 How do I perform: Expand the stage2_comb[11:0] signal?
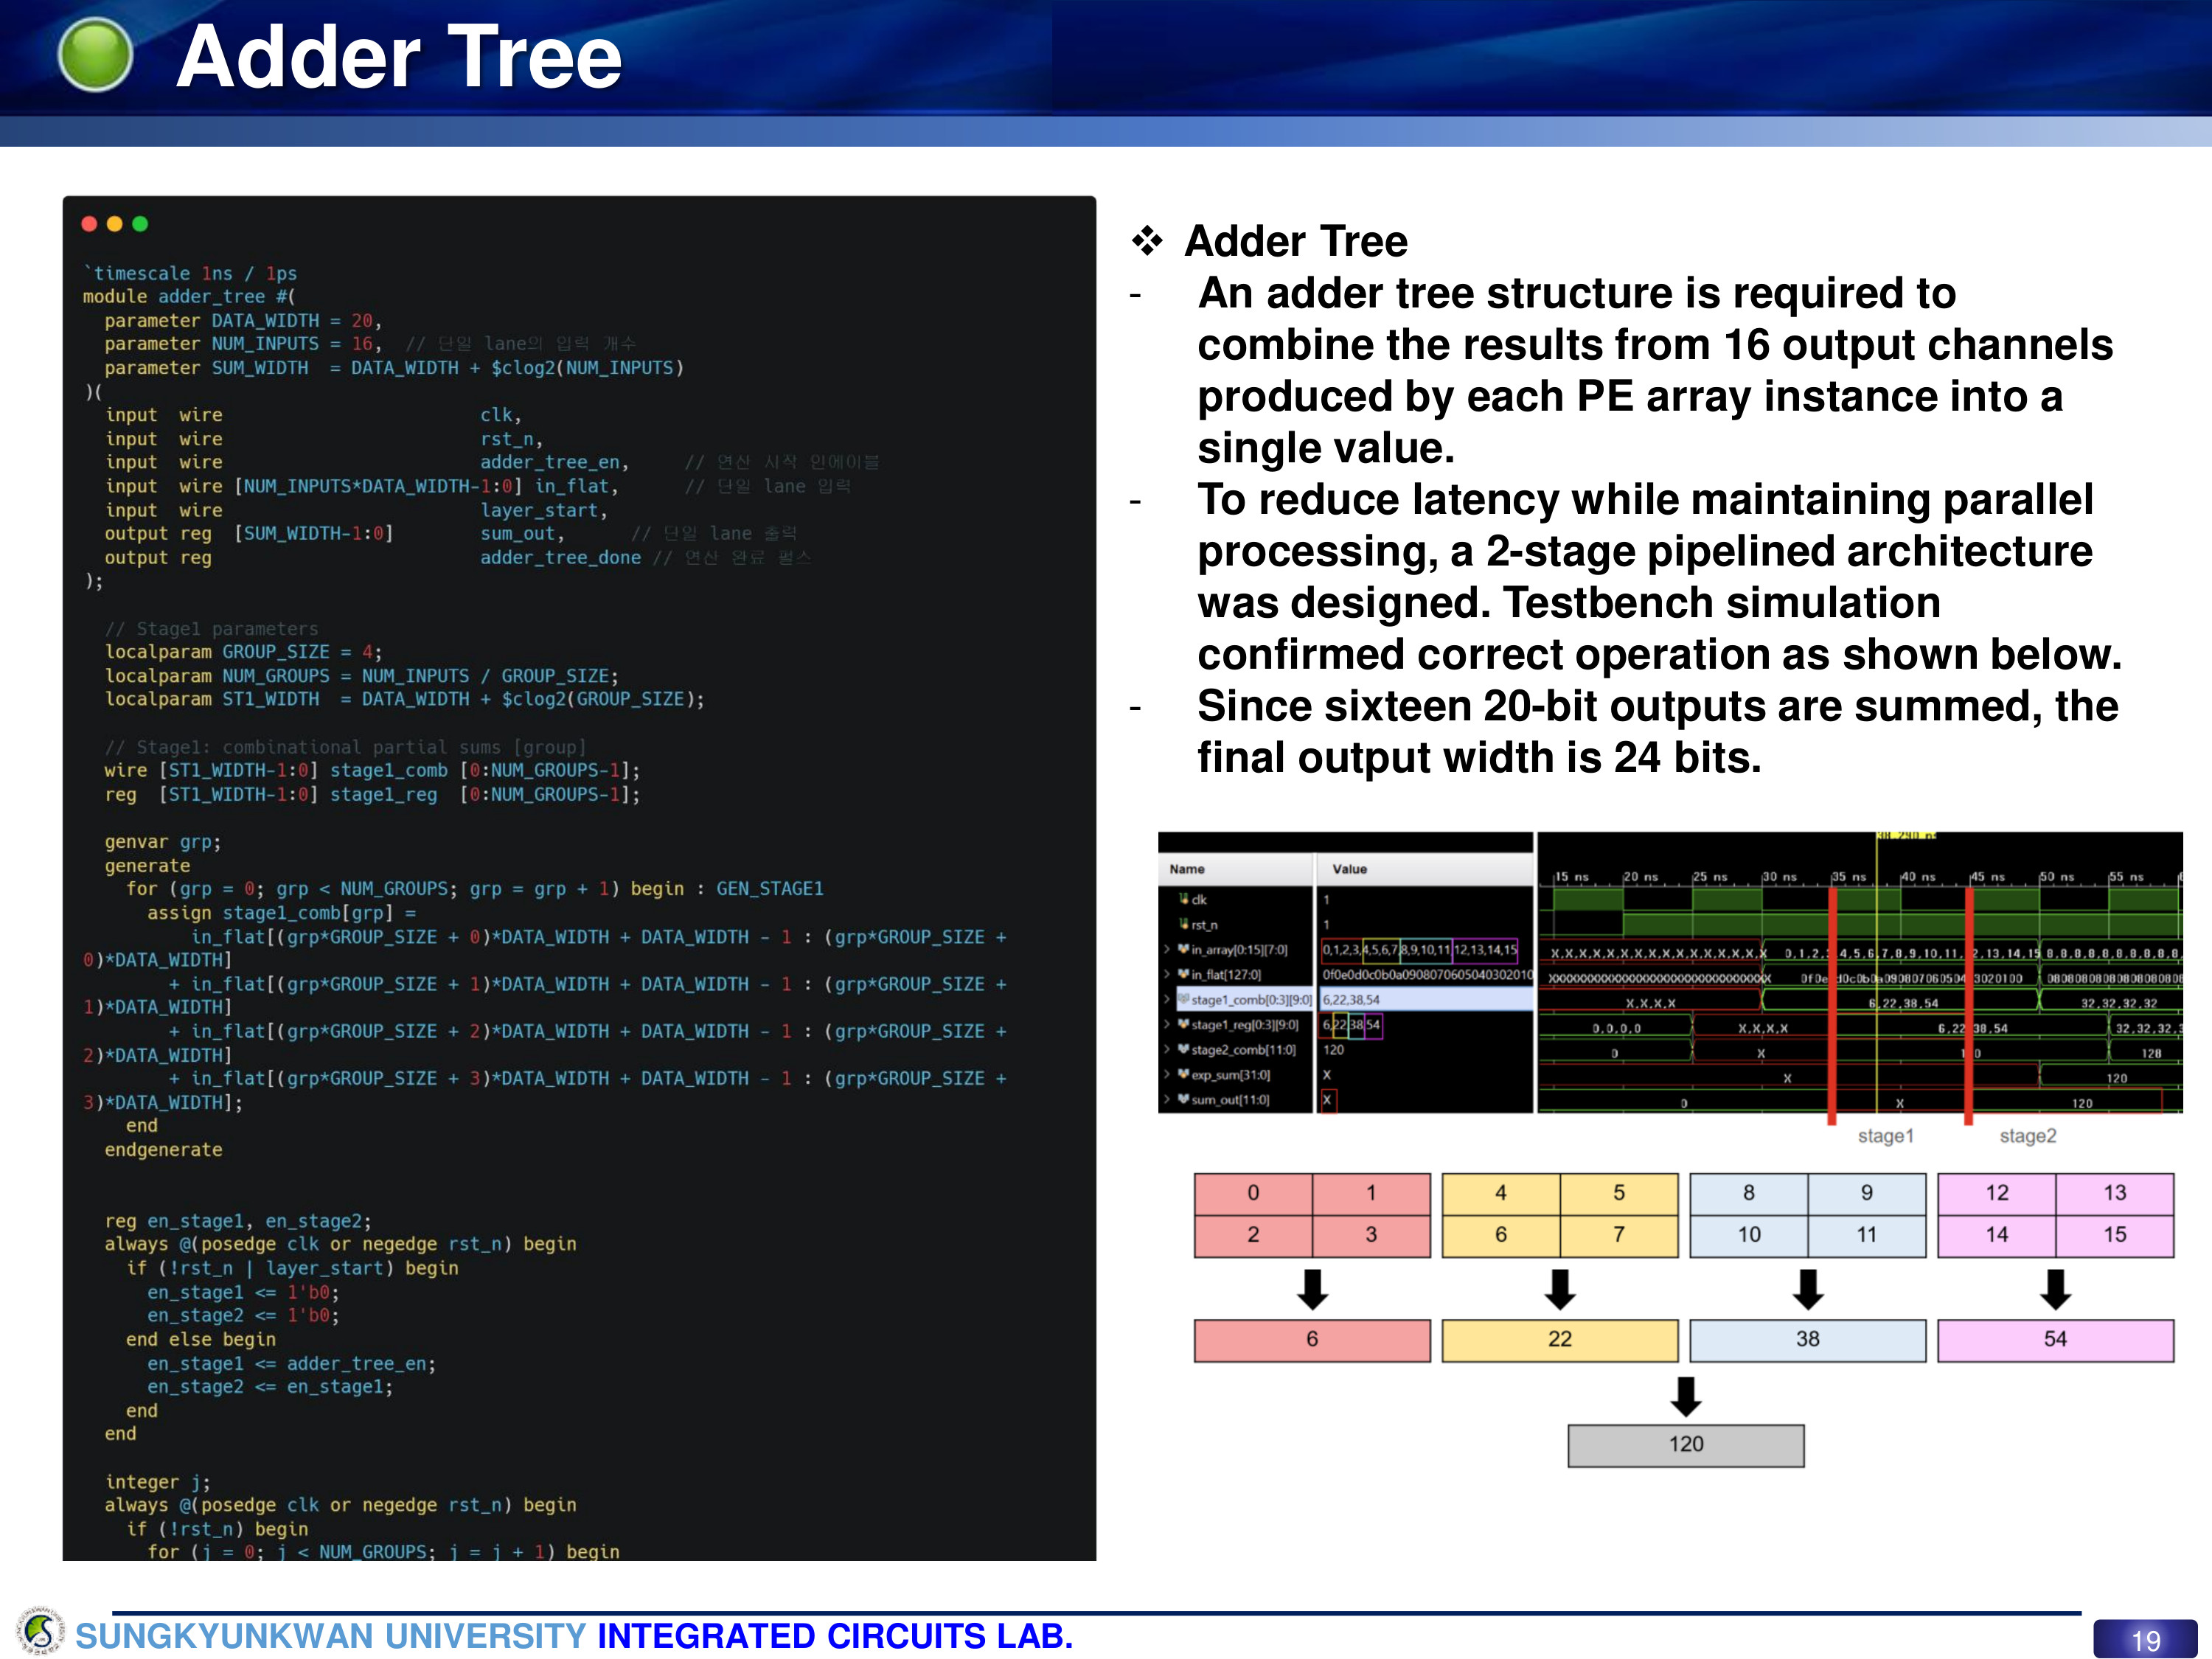pyautogui.click(x=1166, y=1049)
